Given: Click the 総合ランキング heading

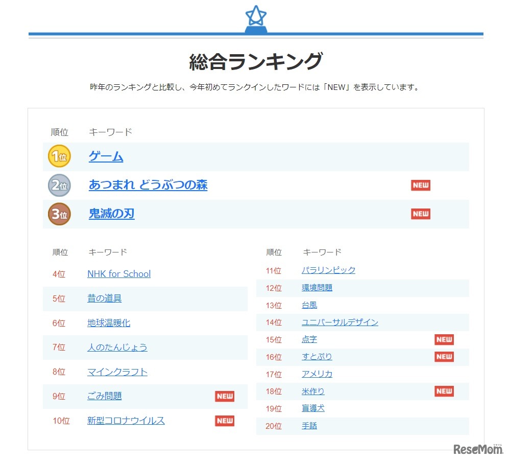Looking at the screenshot, I should [256, 61].
